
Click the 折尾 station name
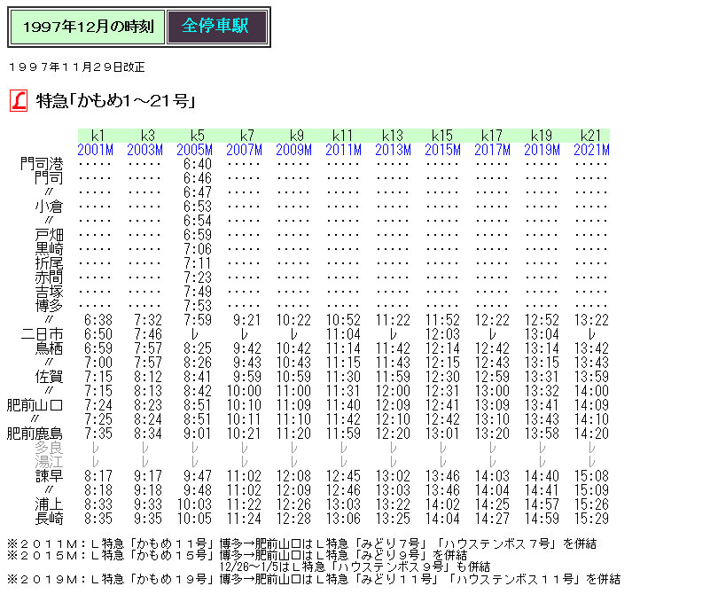click(49, 263)
